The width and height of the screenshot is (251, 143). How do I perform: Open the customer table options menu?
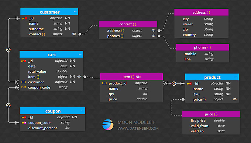[75, 12]
